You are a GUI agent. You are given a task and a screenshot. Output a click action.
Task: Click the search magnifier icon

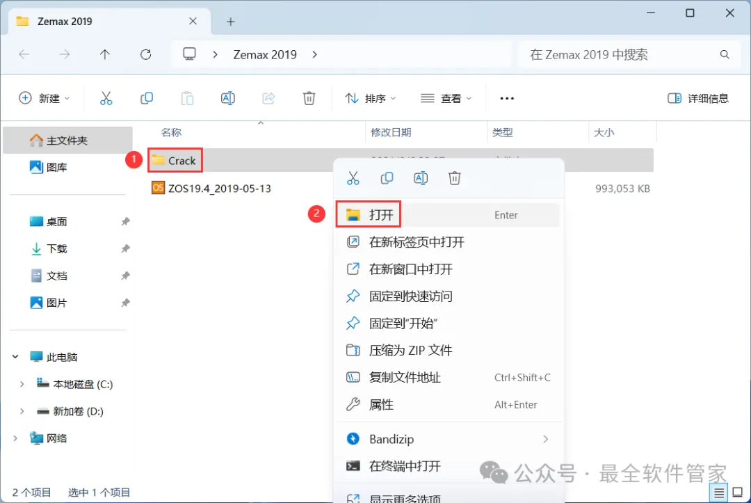tap(725, 54)
